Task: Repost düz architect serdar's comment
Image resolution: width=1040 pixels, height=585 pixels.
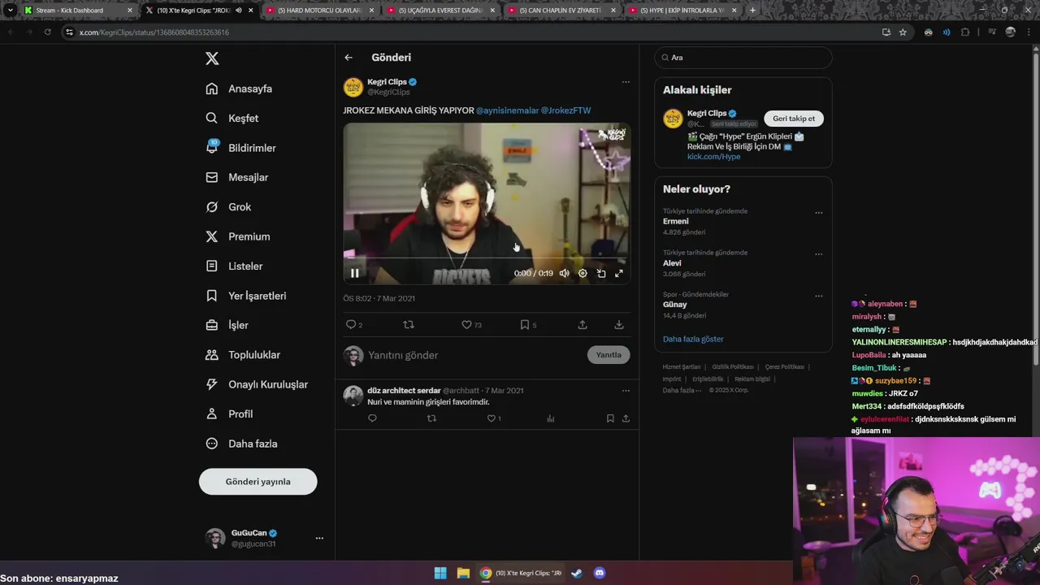Action: click(431, 418)
